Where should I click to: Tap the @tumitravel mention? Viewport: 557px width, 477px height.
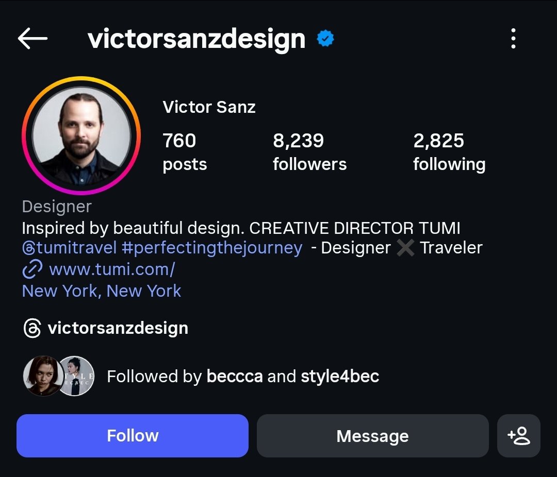(x=70, y=248)
